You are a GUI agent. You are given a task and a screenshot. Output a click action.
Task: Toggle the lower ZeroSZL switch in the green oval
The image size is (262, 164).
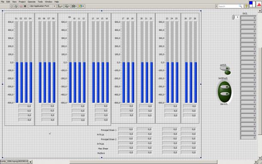pos(225,94)
